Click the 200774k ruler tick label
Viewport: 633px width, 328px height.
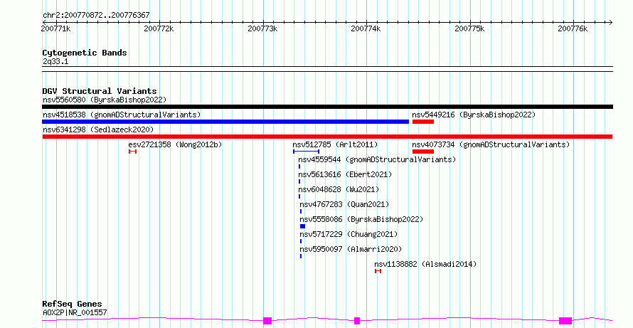pos(366,28)
